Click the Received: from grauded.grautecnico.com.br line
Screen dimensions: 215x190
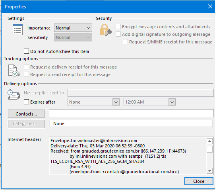118,151
